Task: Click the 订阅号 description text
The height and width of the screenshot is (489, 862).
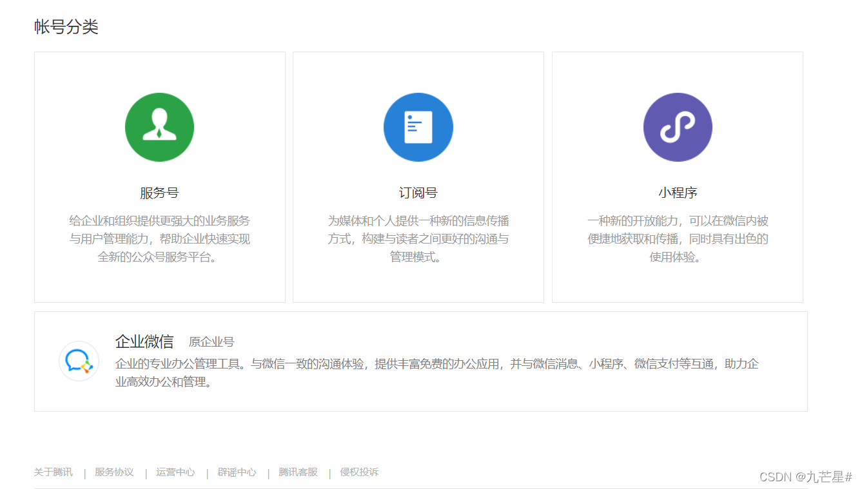Action: (x=418, y=239)
